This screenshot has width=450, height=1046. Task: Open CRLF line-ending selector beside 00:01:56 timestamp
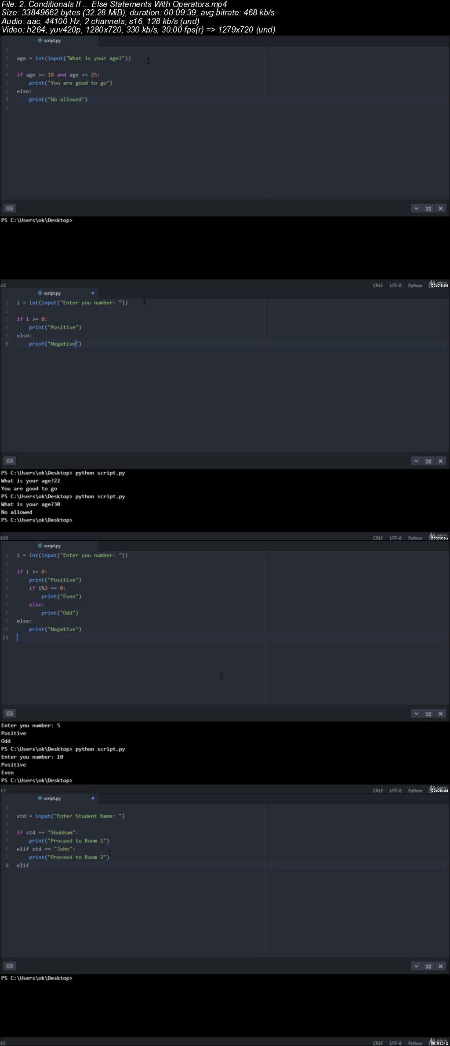[377, 286]
